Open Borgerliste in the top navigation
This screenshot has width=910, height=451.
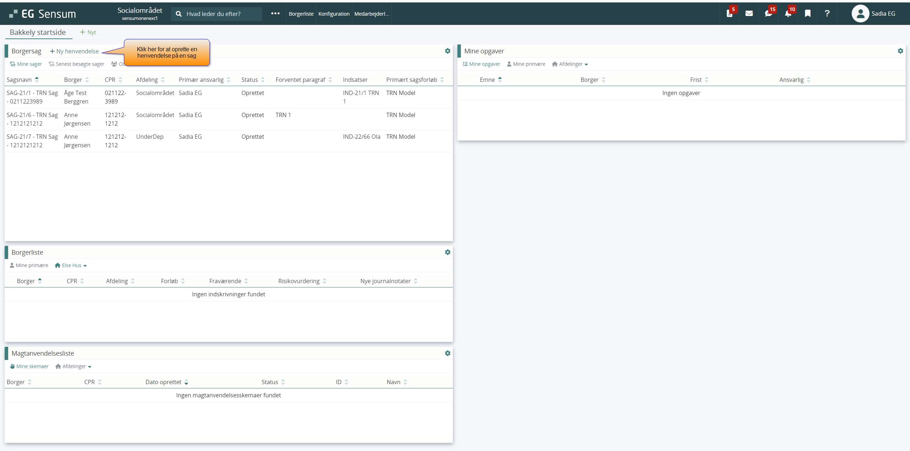coord(301,14)
